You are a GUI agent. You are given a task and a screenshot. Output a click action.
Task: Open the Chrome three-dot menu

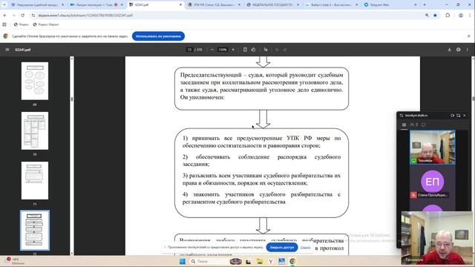[470, 15]
